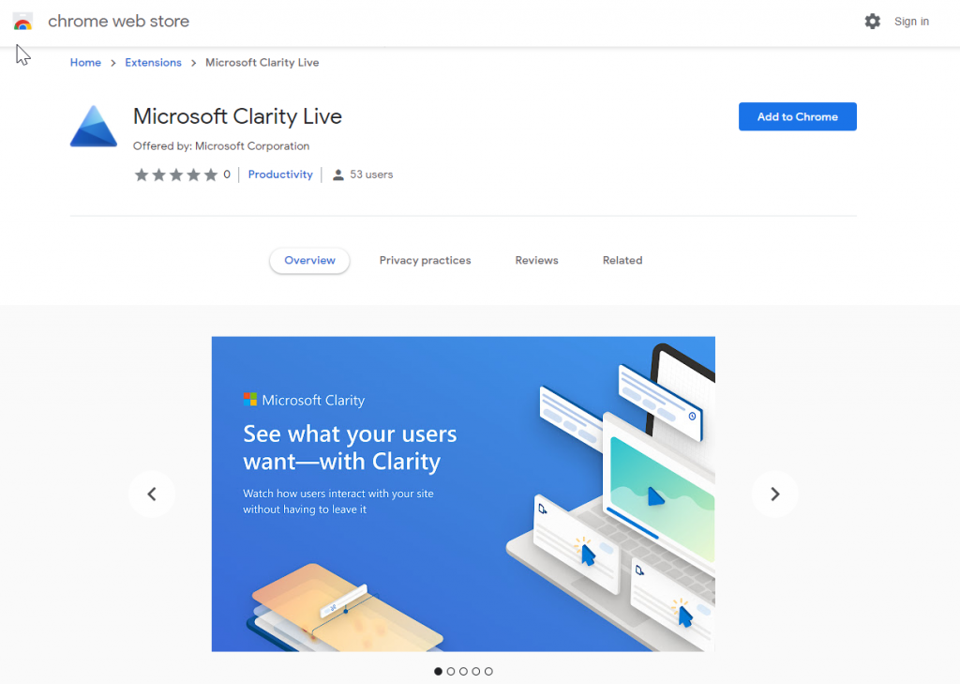Click the Microsoft Clarity Live extension logo
Image resolution: width=960 pixels, height=684 pixels.
coord(93,127)
